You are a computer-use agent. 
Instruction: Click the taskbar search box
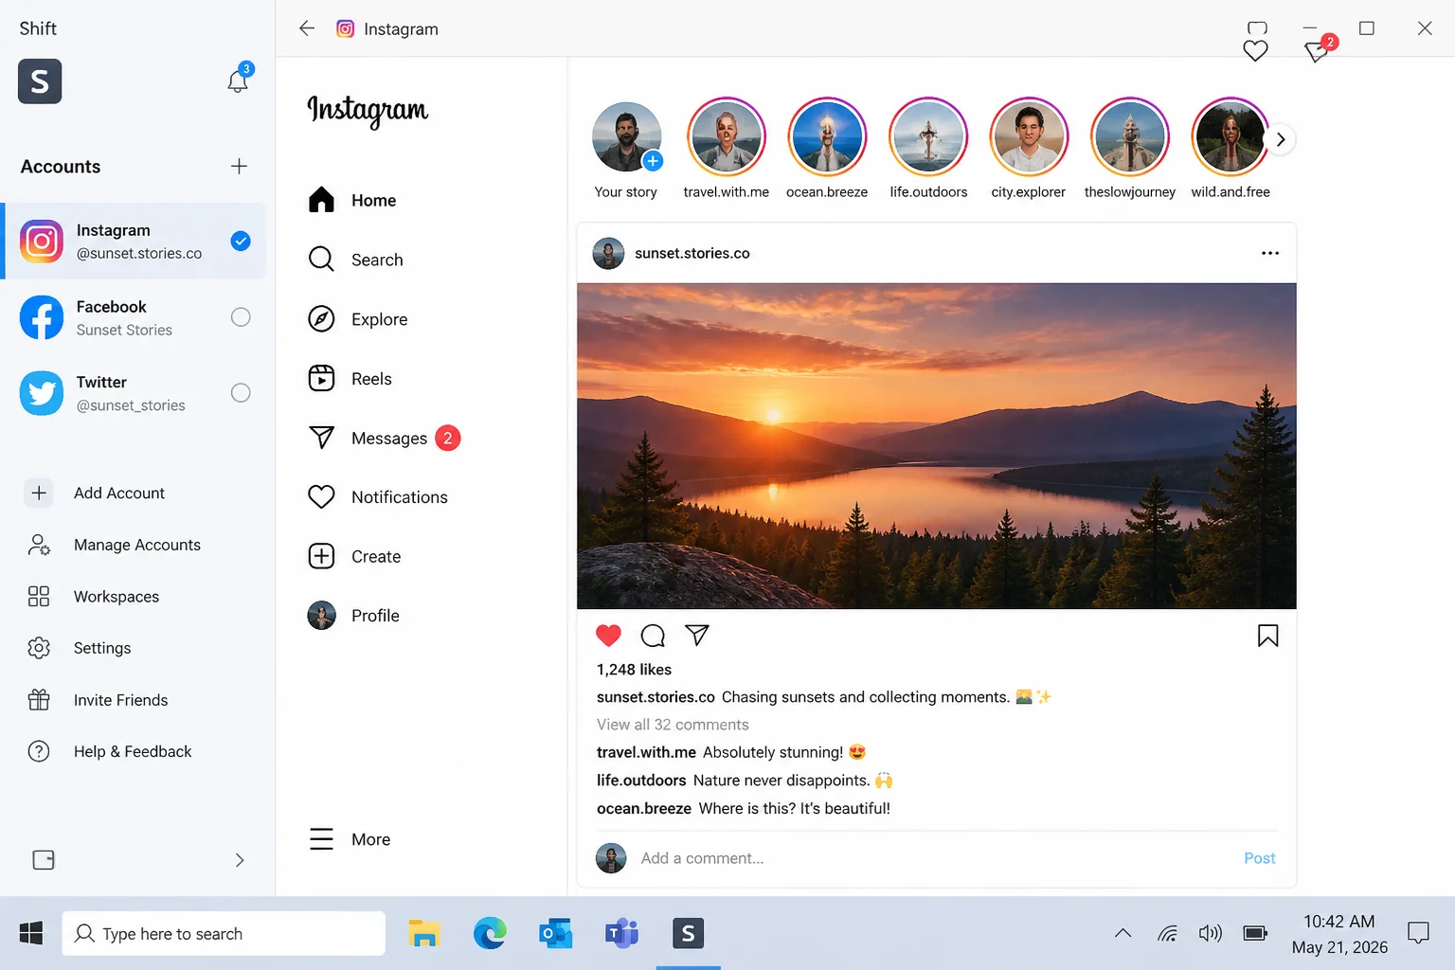224,934
